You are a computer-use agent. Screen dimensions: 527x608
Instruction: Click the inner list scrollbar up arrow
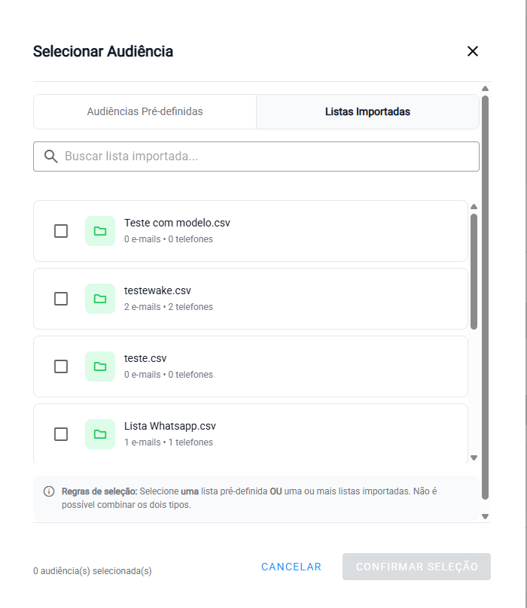point(474,207)
